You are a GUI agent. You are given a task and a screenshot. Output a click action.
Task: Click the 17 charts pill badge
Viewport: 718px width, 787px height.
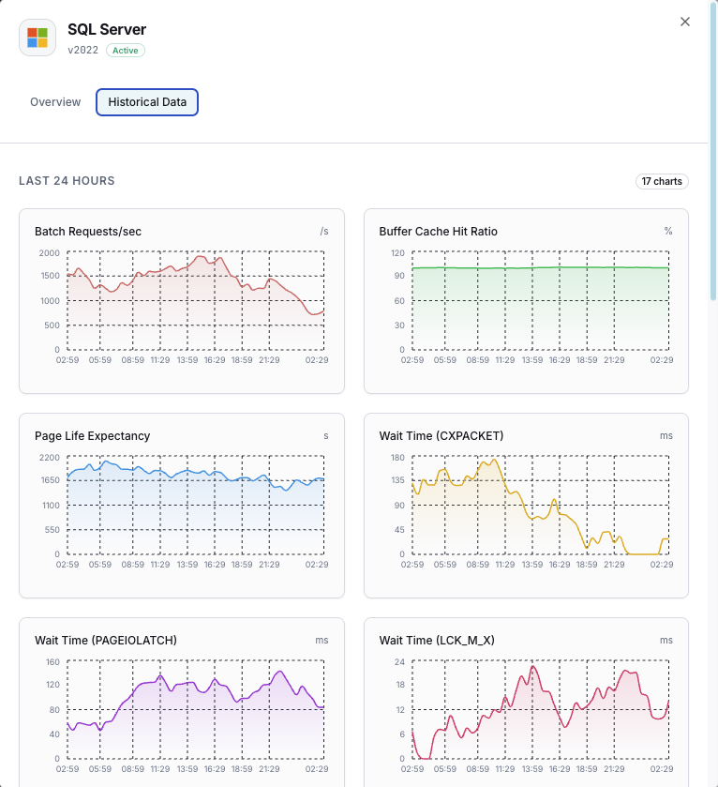click(x=662, y=181)
